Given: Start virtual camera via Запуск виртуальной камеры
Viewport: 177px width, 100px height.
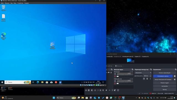Looking at the screenshot, I should click(x=163, y=79).
